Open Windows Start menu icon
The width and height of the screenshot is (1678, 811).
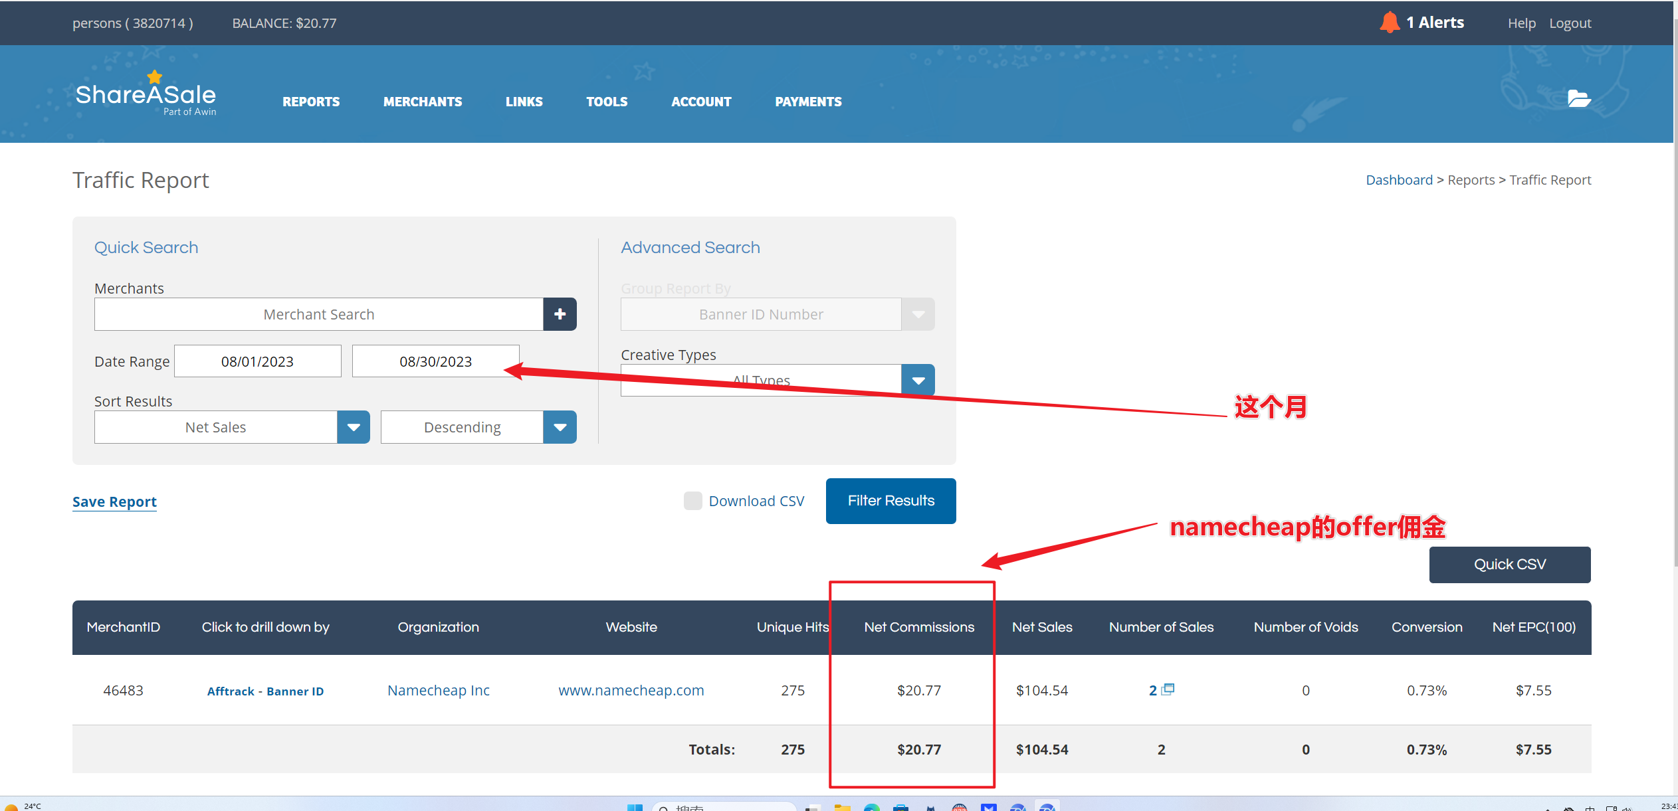(x=635, y=807)
